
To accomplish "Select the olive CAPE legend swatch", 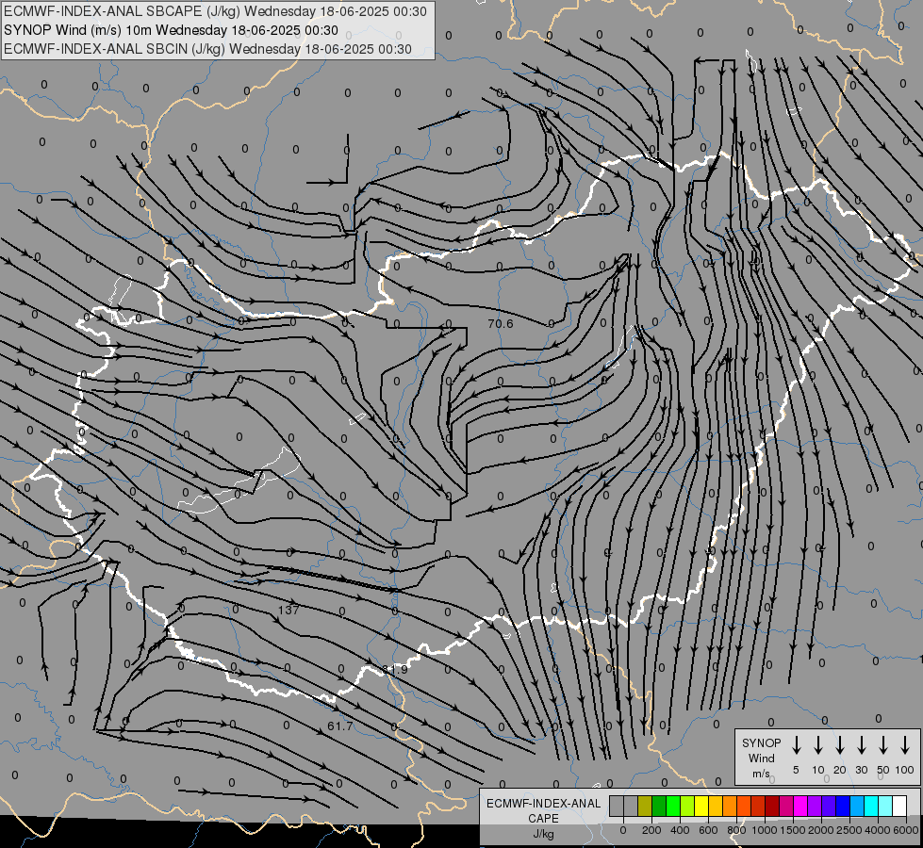I will 645,806.
